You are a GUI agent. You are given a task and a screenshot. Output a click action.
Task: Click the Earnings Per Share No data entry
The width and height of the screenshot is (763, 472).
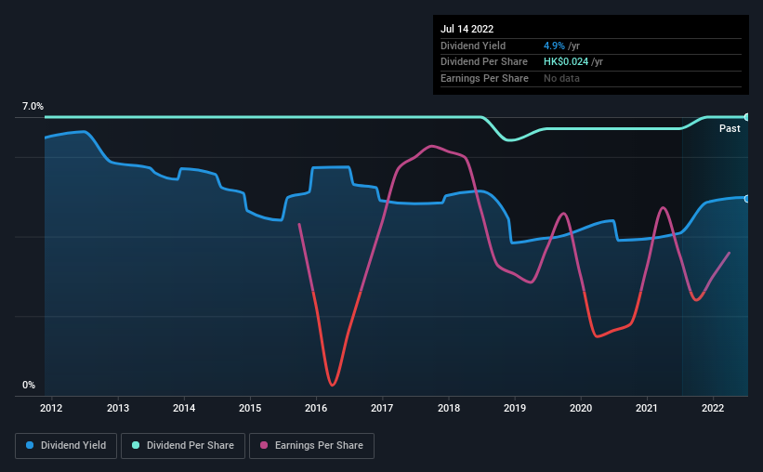tap(561, 78)
